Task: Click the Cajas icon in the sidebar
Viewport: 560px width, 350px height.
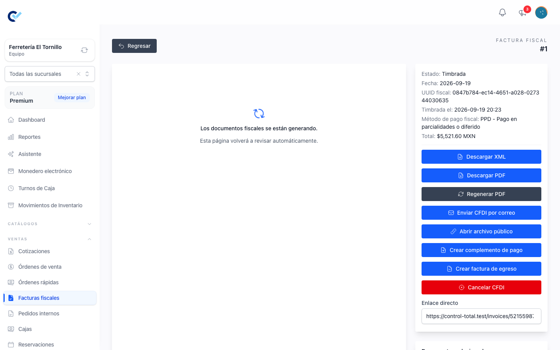Action: 11,329
